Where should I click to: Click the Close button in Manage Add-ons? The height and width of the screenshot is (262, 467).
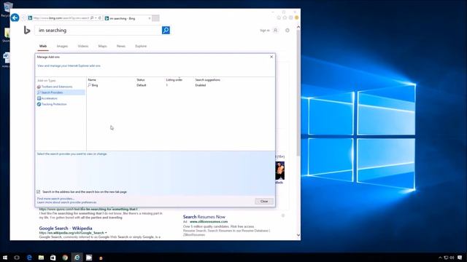[x=264, y=202]
